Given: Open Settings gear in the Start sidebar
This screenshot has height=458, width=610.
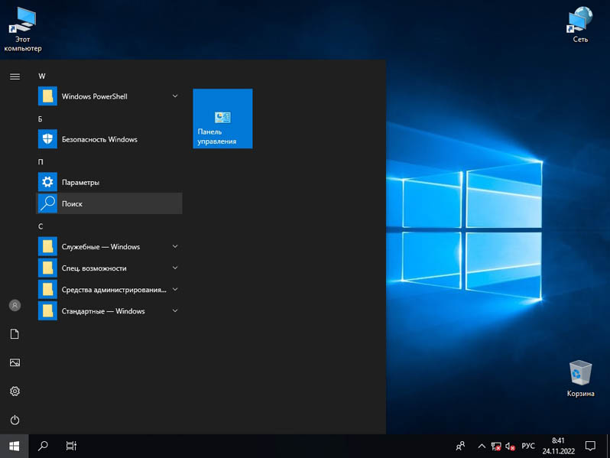Looking at the screenshot, I should pyautogui.click(x=15, y=391).
